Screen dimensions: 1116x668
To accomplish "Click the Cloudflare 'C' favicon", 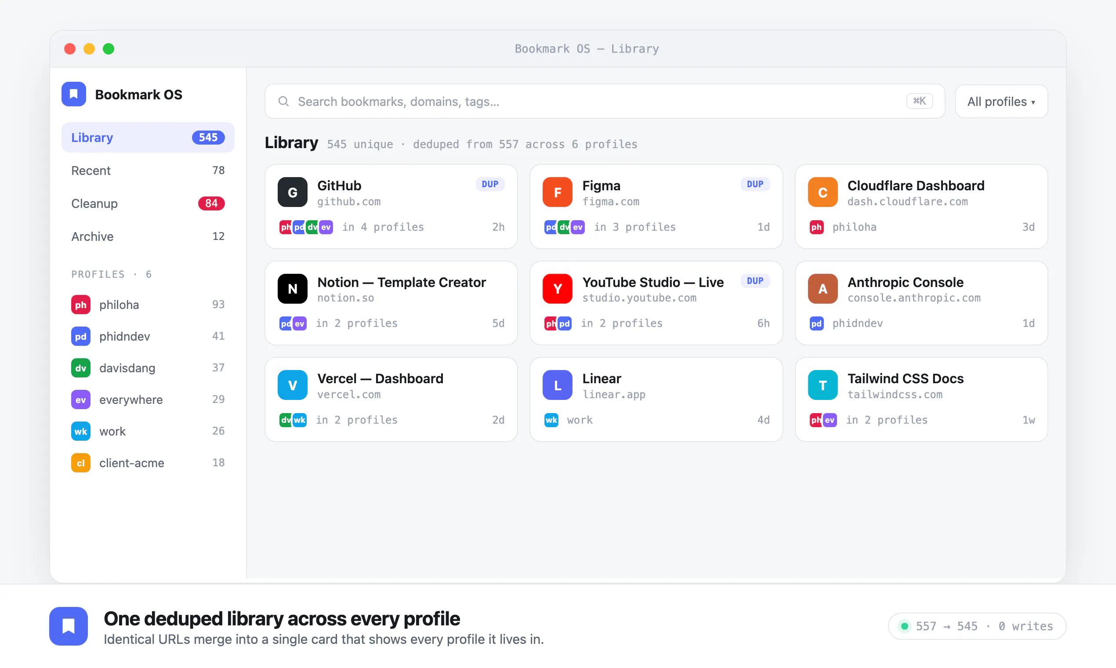I will (x=823, y=192).
